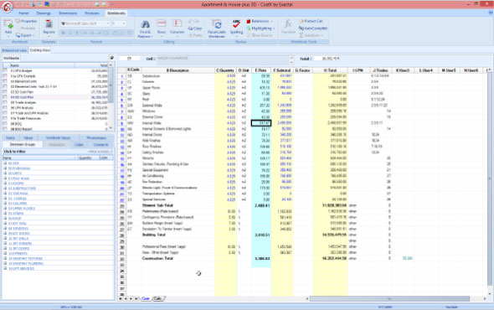Click the Substructure description cell

[178, 76]
